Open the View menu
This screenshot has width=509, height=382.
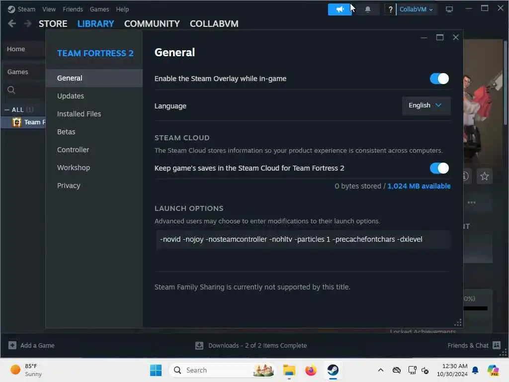click(49, 9)
